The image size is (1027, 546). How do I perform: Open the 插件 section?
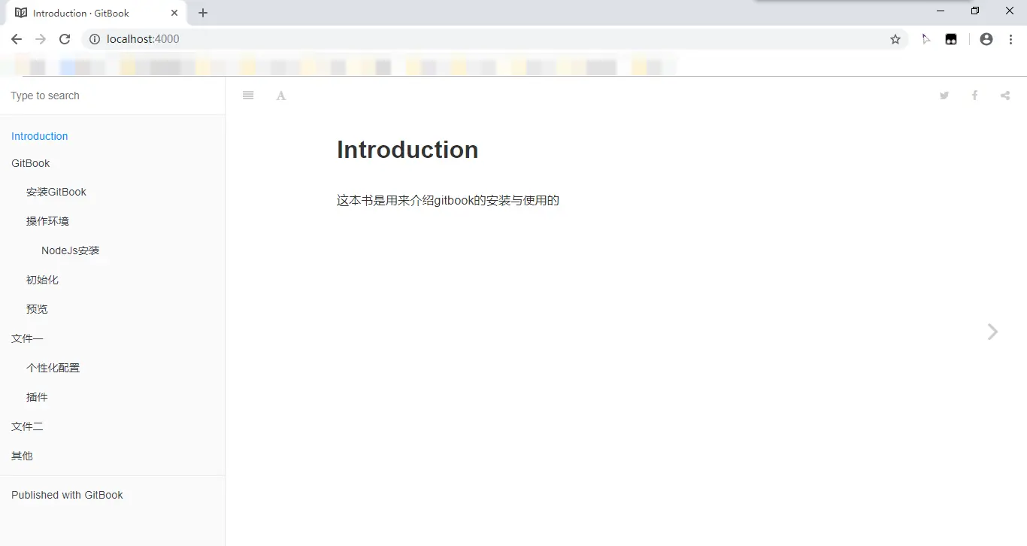pyautogui.click(x=37, y=397)
